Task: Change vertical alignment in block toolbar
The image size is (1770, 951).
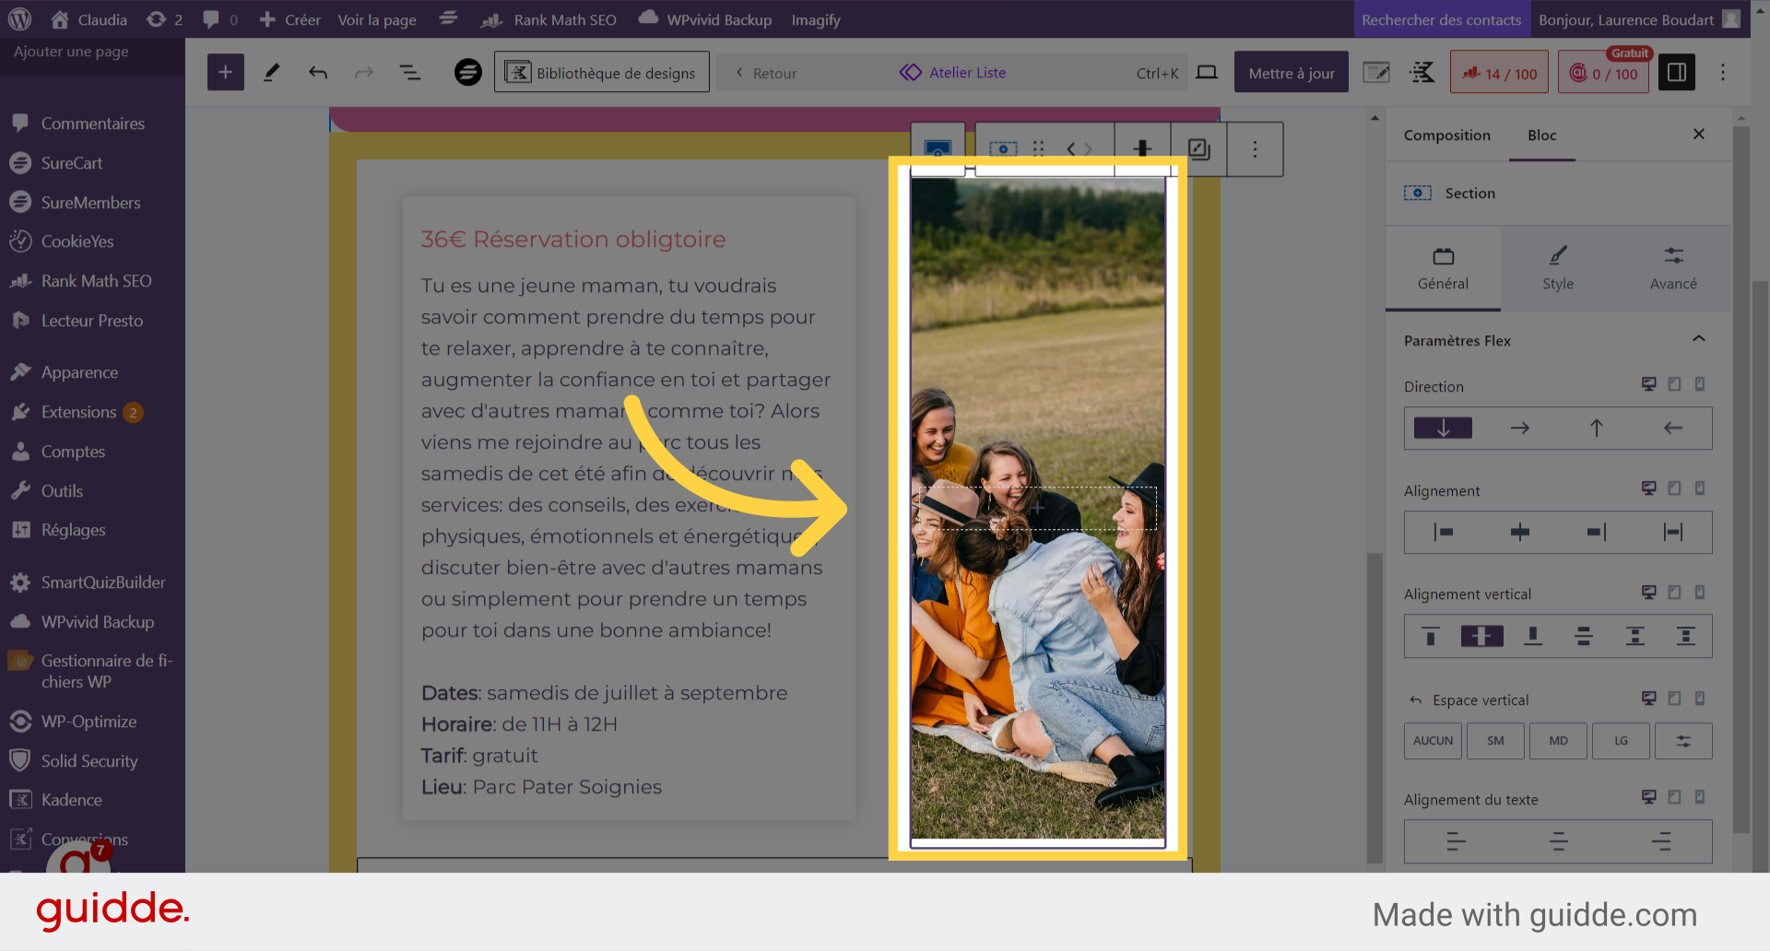Action: tap(1142, 148)
